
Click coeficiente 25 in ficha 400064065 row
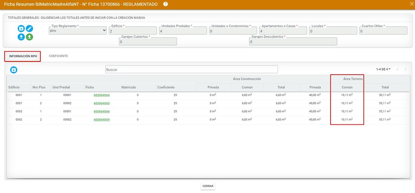coord(175,103)
